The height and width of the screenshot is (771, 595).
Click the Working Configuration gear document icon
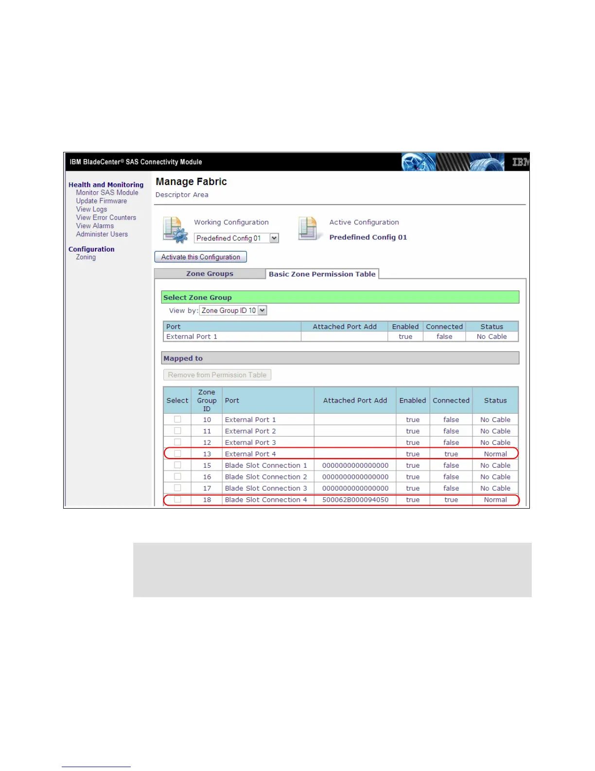pos(175,230)
